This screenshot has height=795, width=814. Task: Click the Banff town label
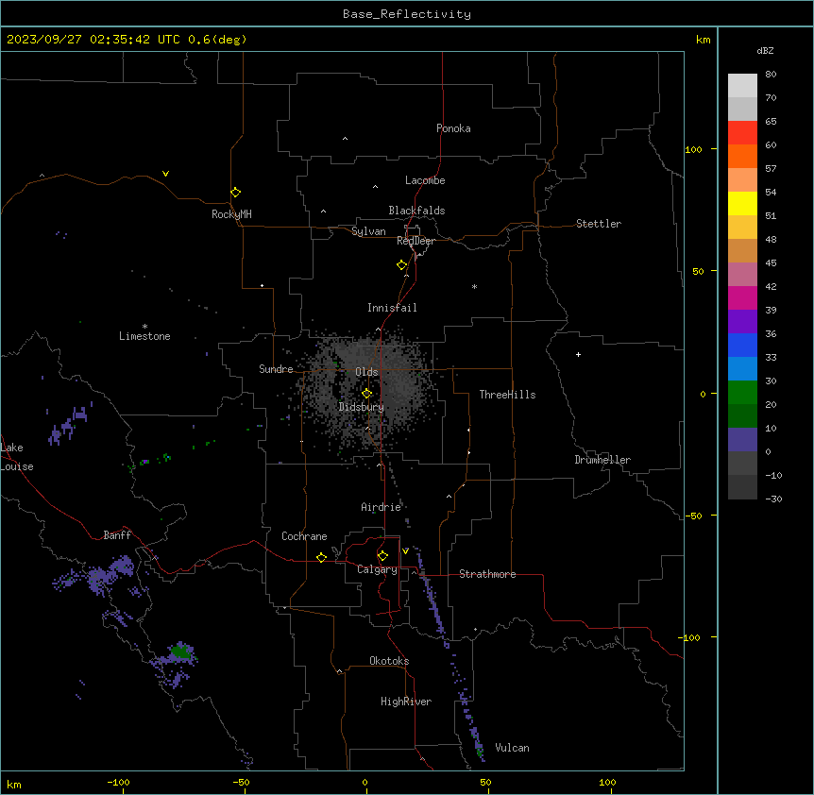117,535
